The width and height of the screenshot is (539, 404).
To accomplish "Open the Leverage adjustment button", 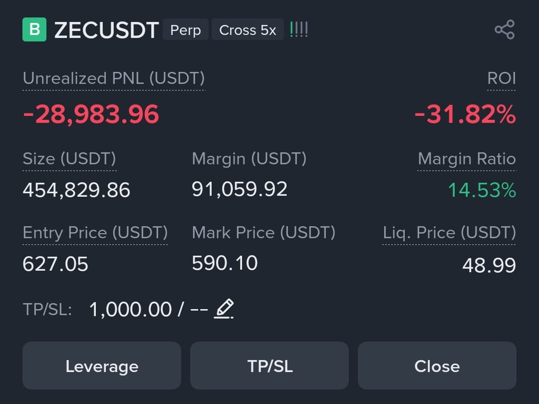I will click(x=102, y=366).
